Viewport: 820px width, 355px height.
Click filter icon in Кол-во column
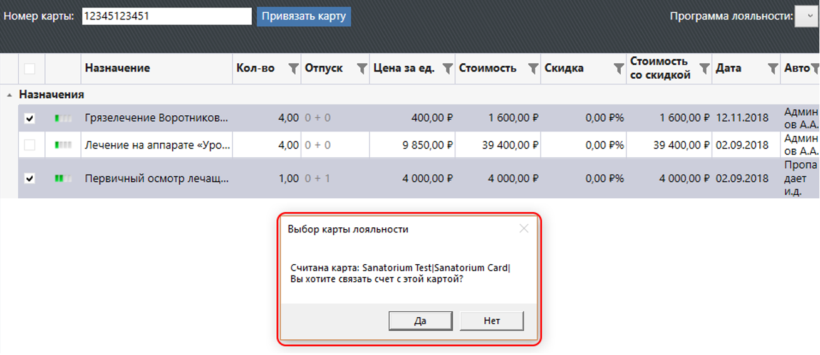tap(293, 69)
